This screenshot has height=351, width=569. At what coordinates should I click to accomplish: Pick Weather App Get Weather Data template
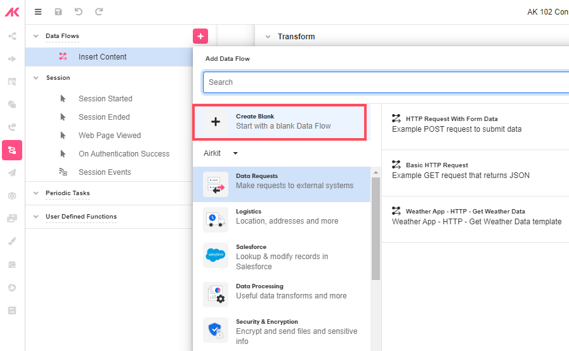click(x=475, y=219)
